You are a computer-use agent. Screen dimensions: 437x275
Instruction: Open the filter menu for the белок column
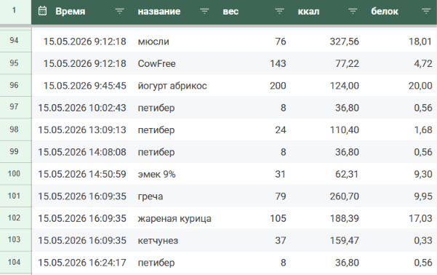tap(426, 11)
